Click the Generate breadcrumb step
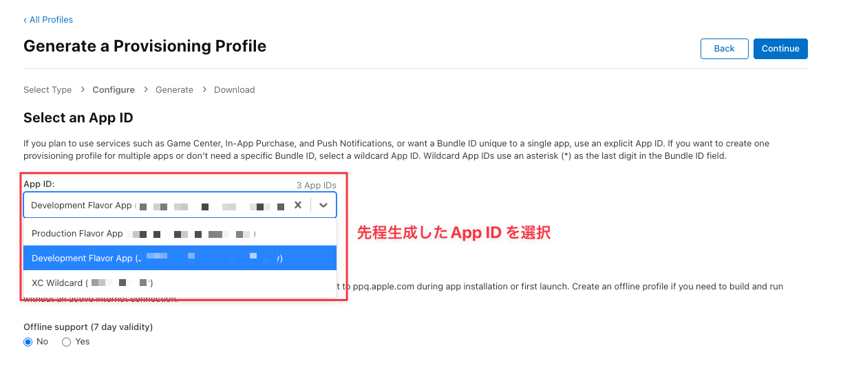The width and height of the screenshot is (843, 385). tap(174, 90)
